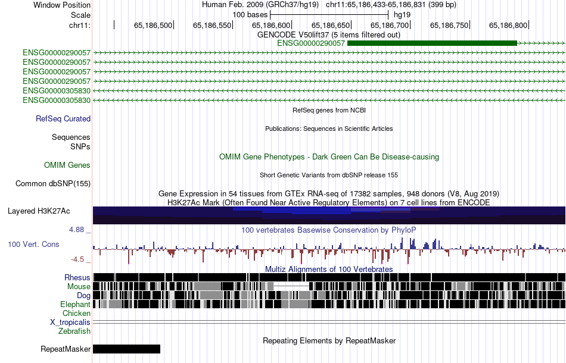
Task: Click the chr11: ruler label
Action: 80,25
